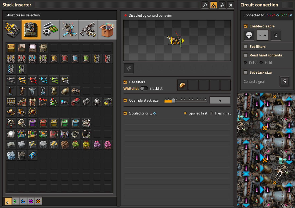The image size is (295, 208).
Task: Enable Read hand contents checkbox
Action: coord(246,55)
